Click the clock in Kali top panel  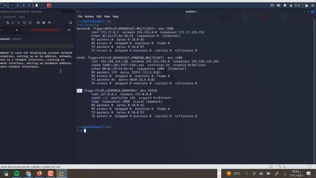(x=297, y=5)
